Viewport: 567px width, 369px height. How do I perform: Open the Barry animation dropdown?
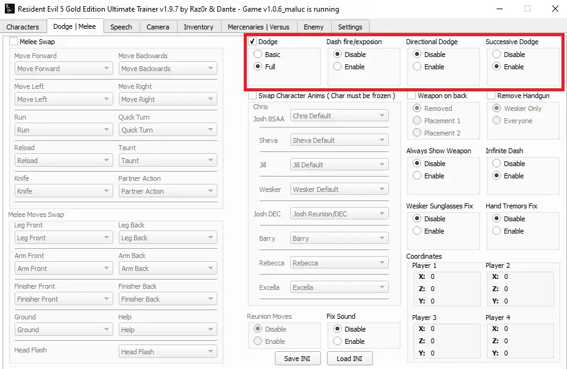coord(339,238)
